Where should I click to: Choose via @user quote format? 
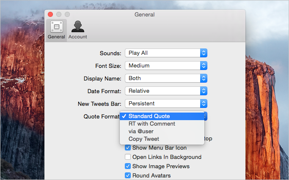pos(162,132)
